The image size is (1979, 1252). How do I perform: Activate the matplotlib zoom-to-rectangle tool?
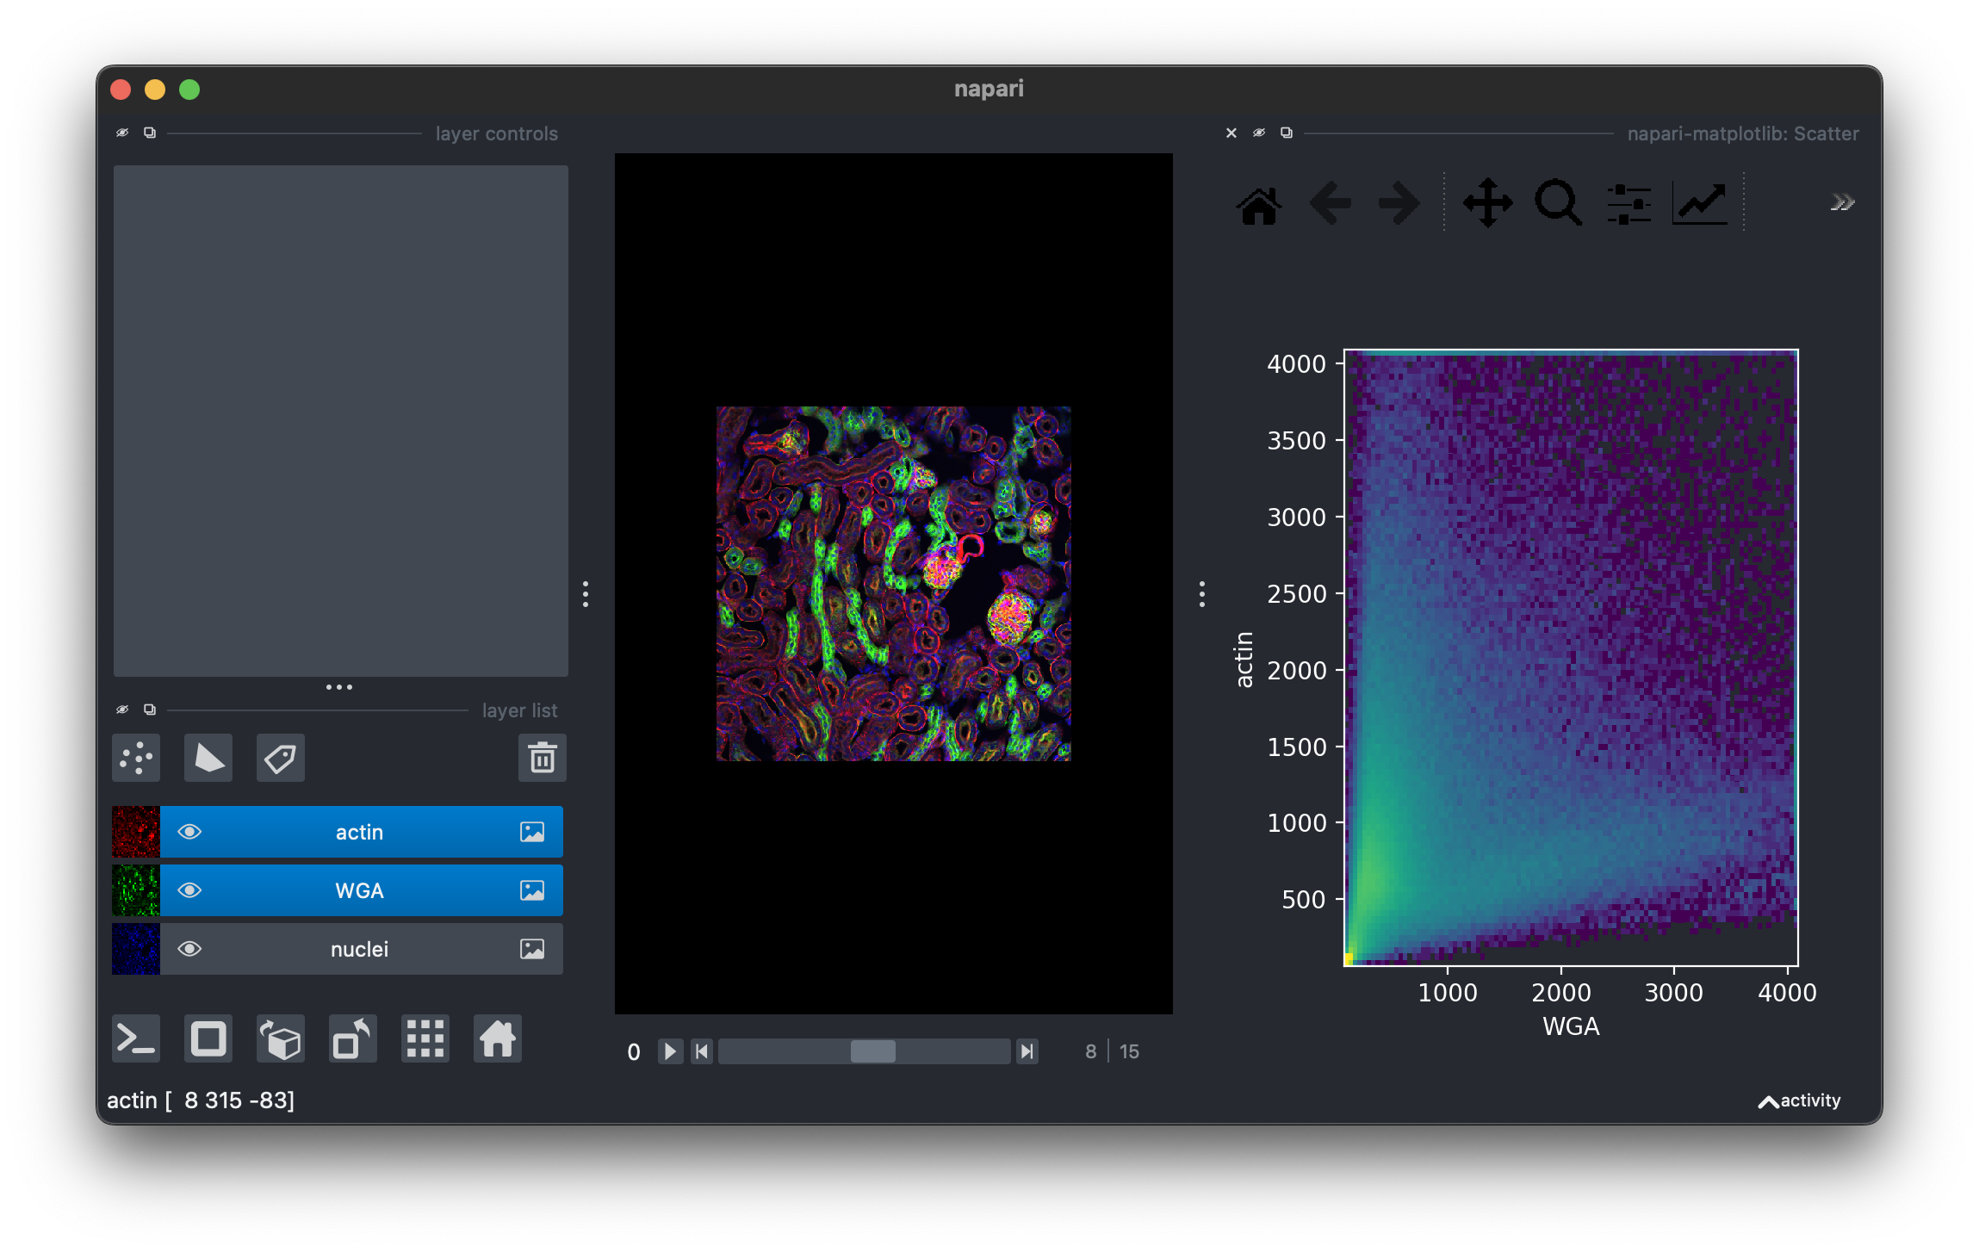pyautogui.click(x=1558, y=203)
